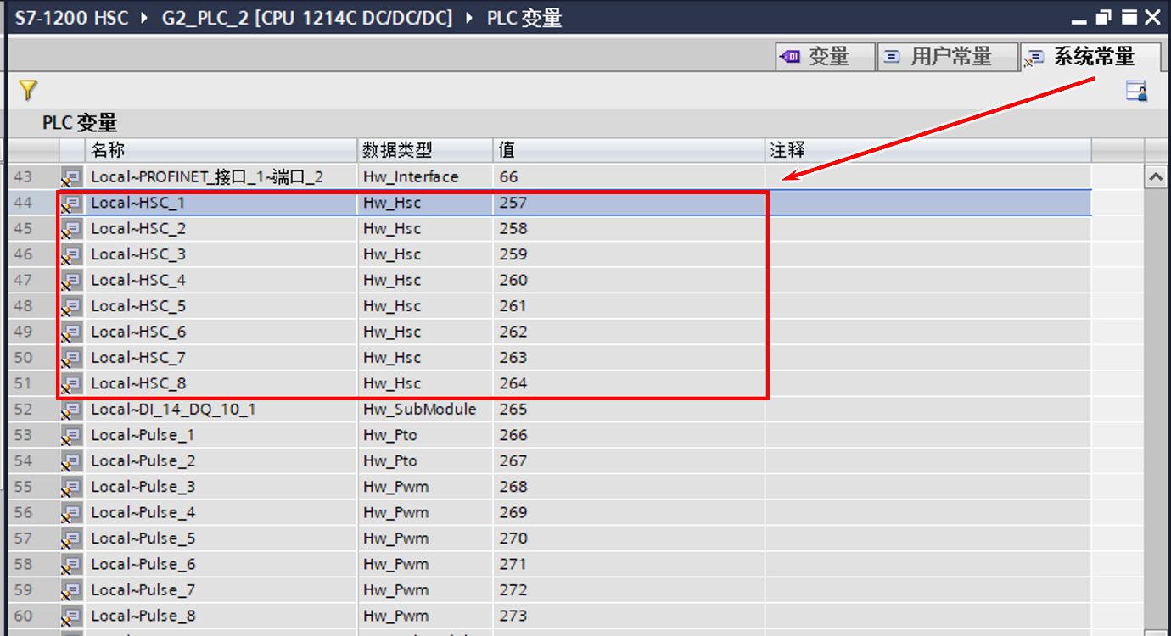
Task: Click the row icon for Local~HSC_8
Action: coord(71,384)
